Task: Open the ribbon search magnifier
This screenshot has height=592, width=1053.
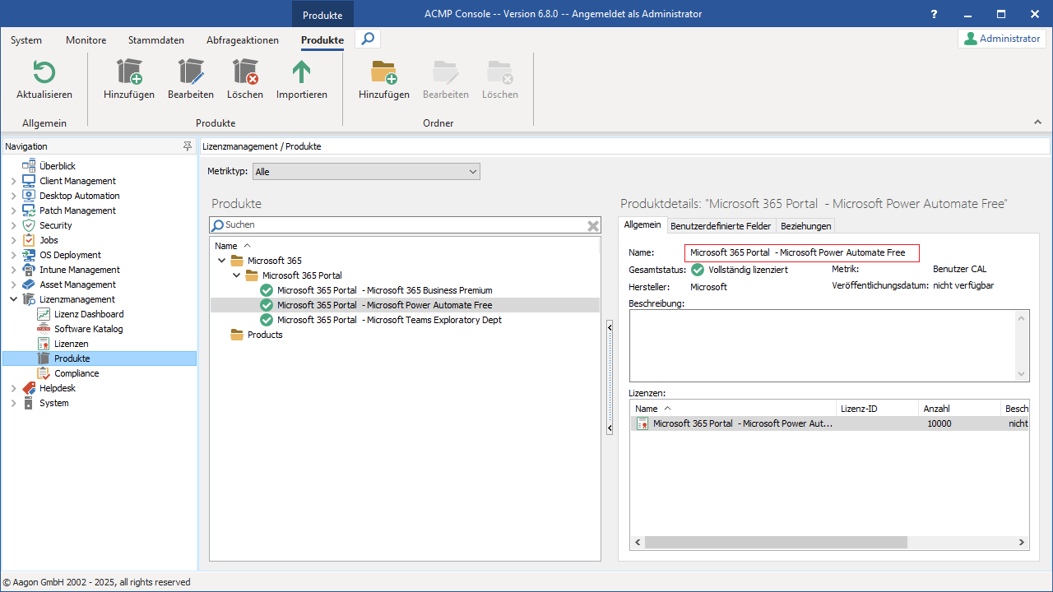Action: click(368, 39)
